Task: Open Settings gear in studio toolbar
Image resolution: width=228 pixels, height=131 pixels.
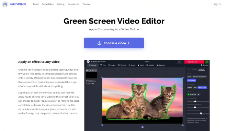Action: pyautogui.click(x=204, y=65)
